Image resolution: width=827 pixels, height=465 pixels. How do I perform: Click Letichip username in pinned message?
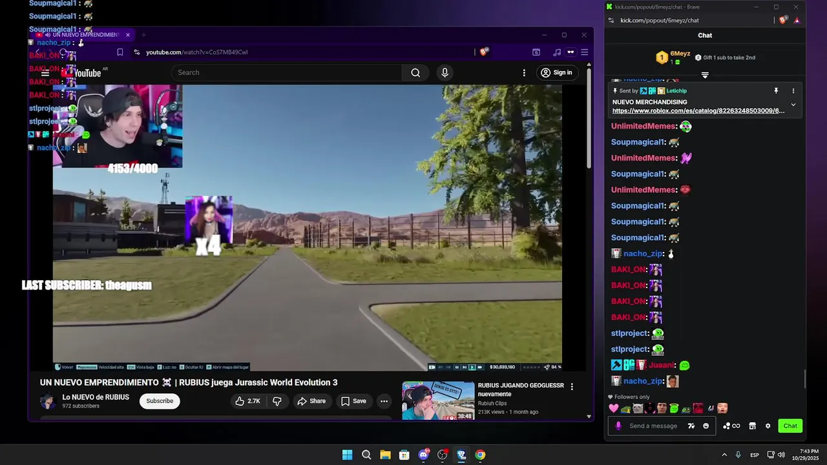click(x=676, y=91)
